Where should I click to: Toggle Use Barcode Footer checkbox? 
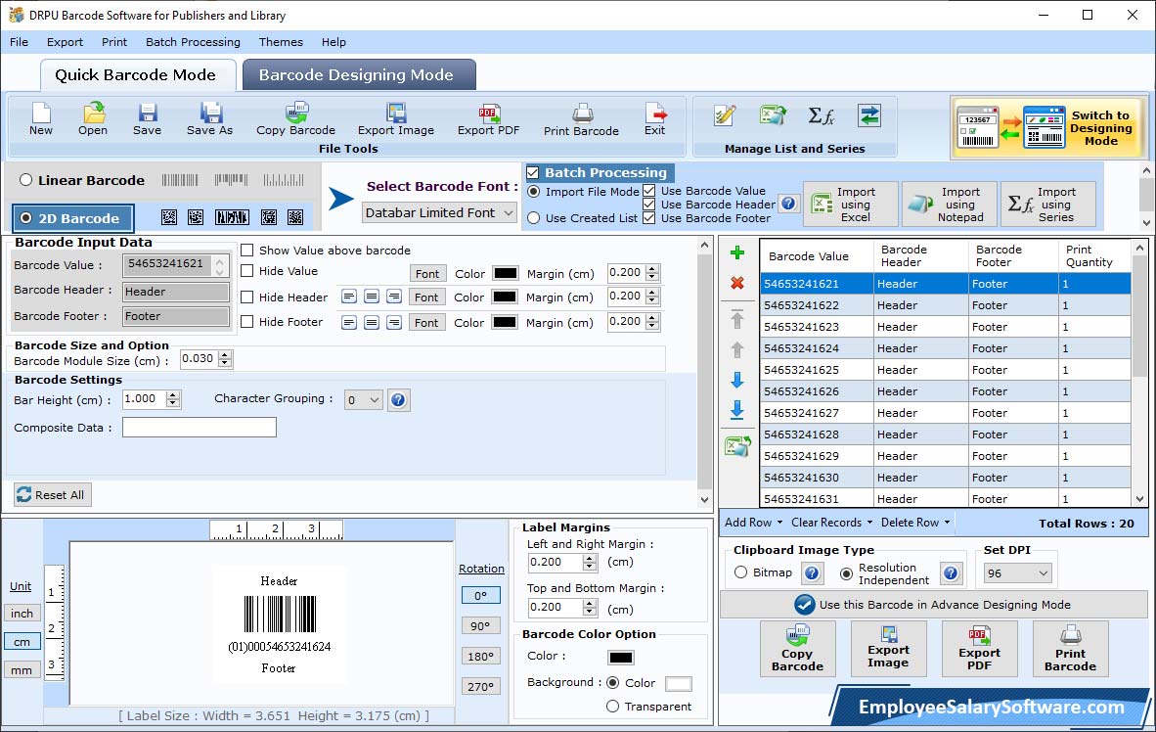648,217
